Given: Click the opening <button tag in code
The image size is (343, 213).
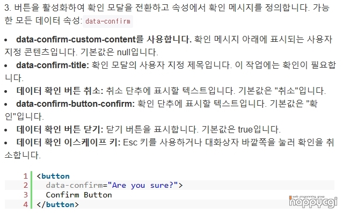Looking at the screenshot, I should tap(53, 176).
